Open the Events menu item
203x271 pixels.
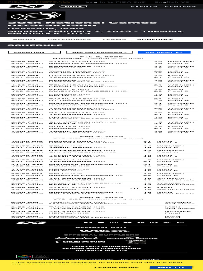pyautogui.click(x=144, y=6)
